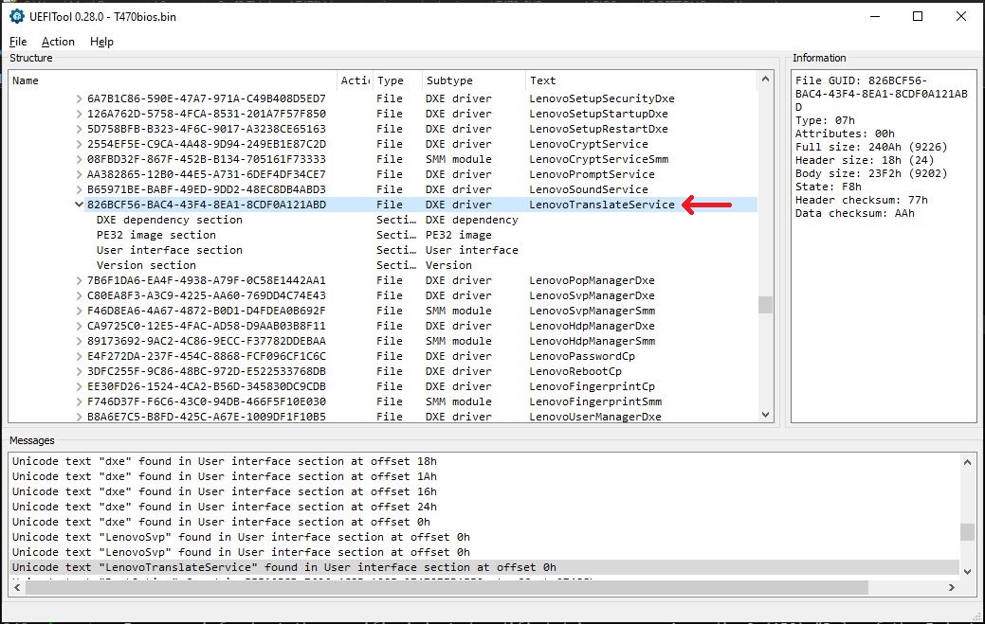985x624 pixels.
Task: Click Messages horizontal scroll left arrow
Action: point(17,588)
